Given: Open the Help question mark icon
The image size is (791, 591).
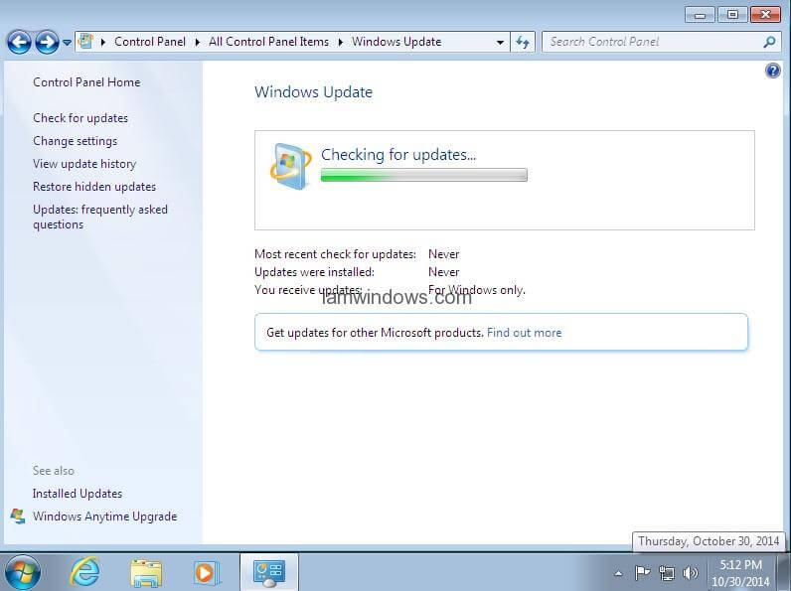Looking at the screenshot, I should coord(773,71).
